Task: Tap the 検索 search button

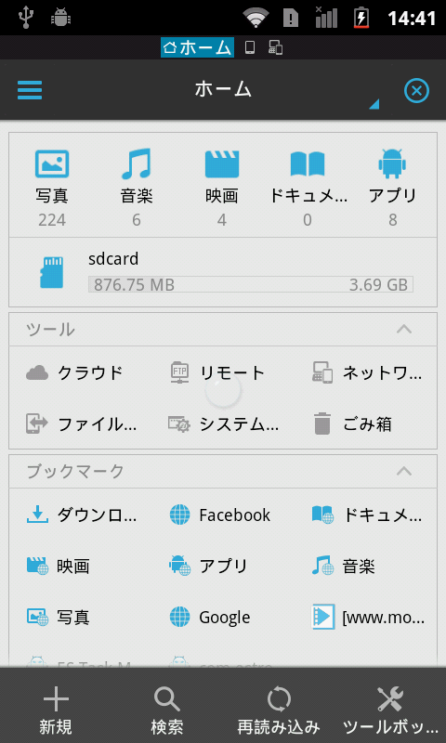Action: (x=167, y=710)
